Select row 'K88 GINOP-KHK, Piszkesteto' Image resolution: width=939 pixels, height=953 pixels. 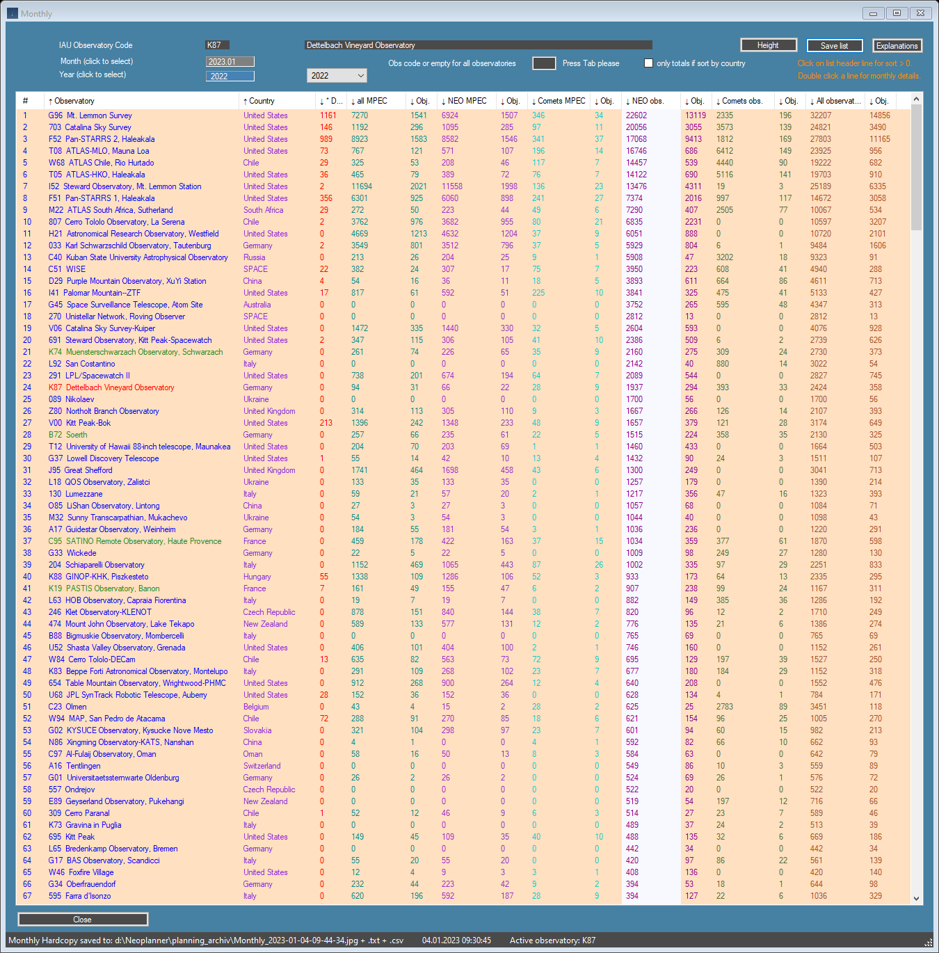coord(463,577)
